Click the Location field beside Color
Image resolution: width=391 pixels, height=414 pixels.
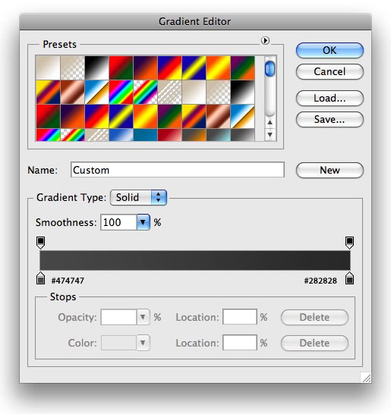[x=240, y=343]
